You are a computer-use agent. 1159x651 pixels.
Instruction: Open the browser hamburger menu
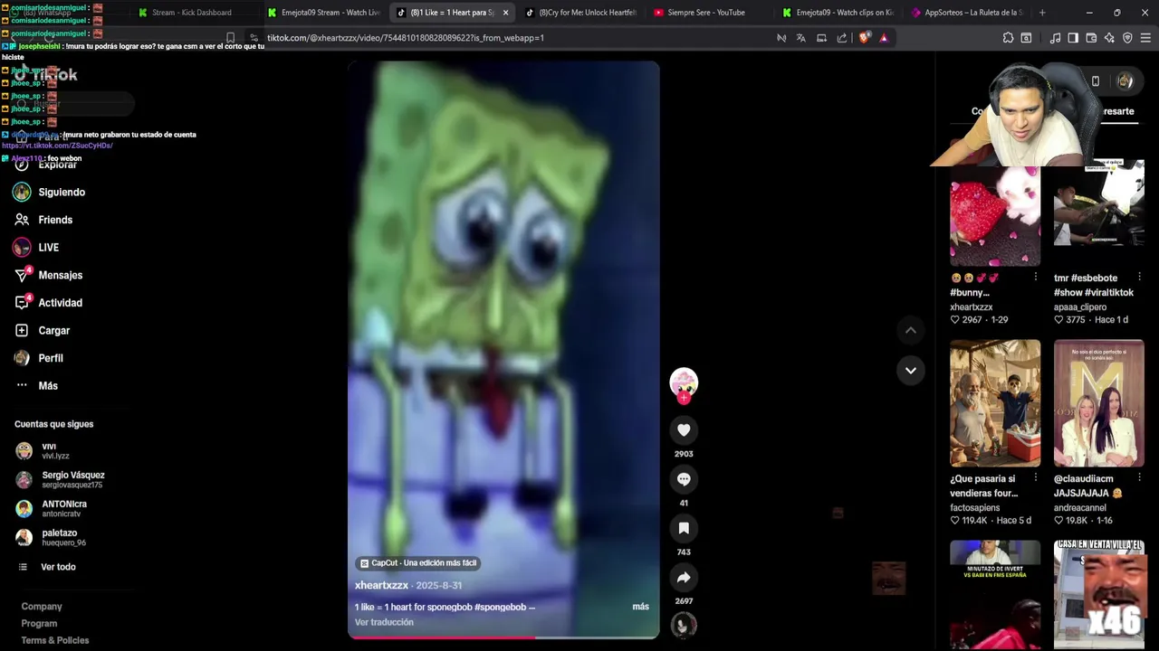1145,38
